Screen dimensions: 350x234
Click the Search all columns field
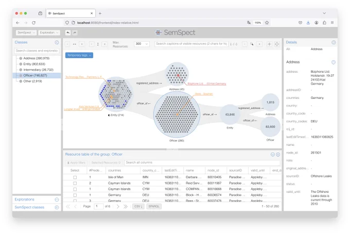[x=202, y=163]
